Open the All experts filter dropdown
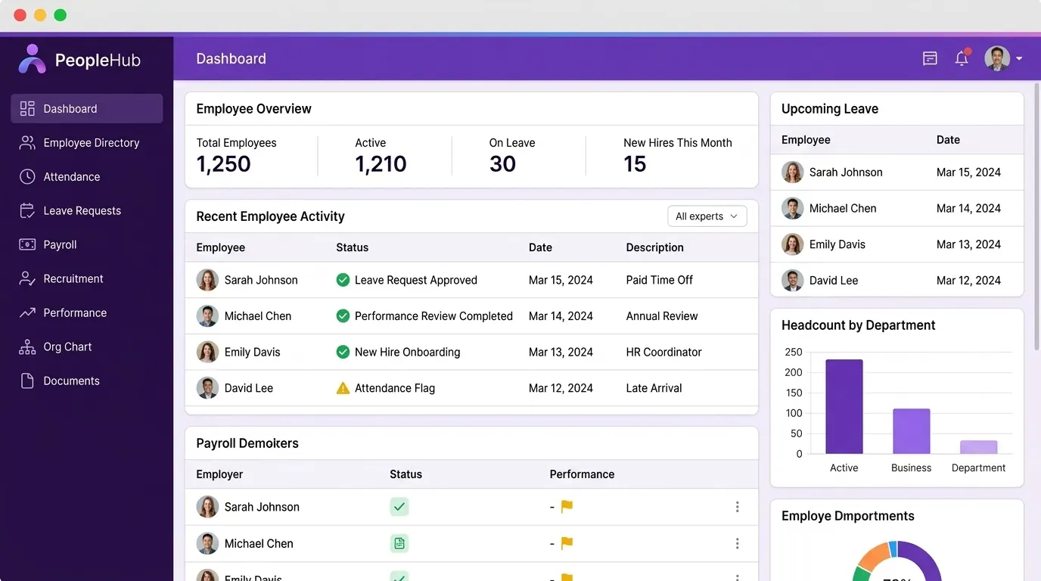 707,216
